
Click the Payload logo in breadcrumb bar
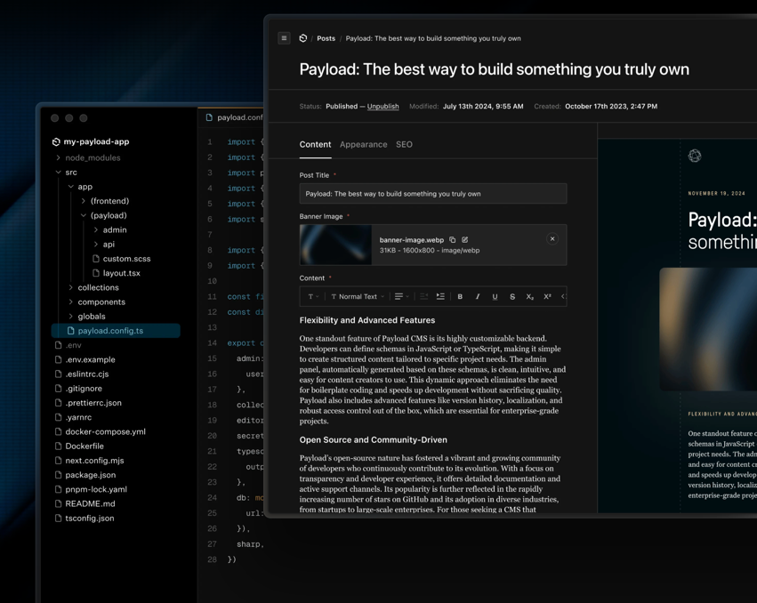303,38
